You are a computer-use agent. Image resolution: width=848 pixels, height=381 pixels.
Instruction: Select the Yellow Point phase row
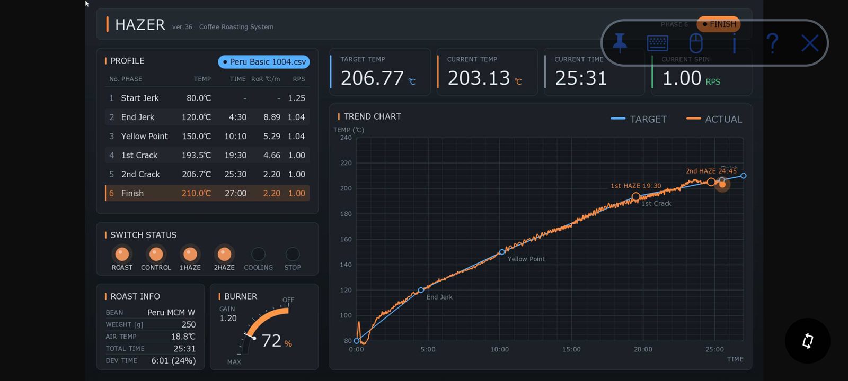click(x=207, y=136)
